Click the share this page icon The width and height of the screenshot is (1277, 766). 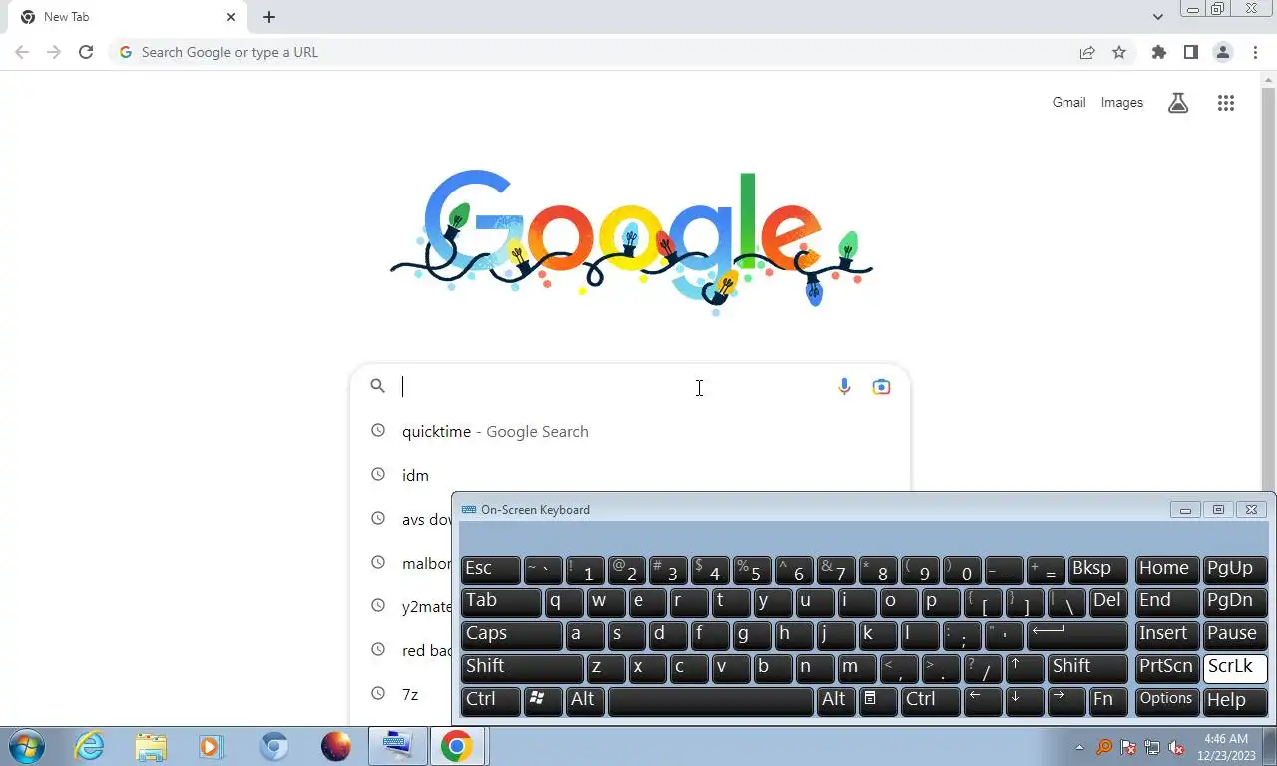pyautogui.click(x=1087, y=52)
